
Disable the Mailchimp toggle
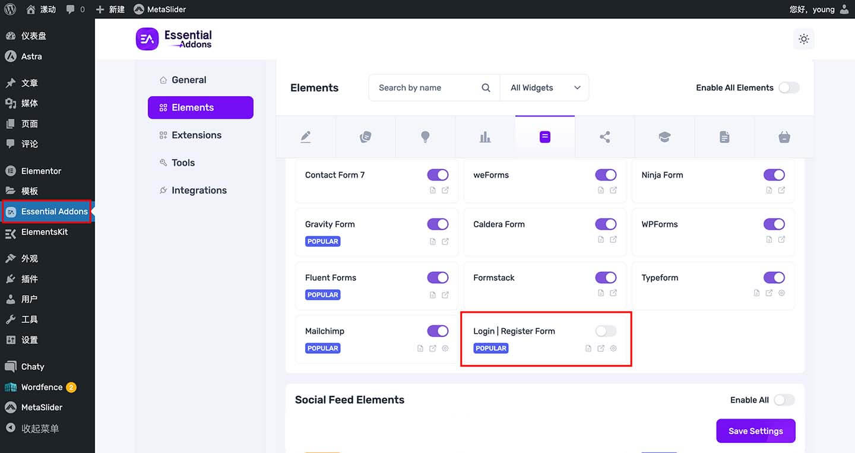pyautogui.click(x=438, y=331)
